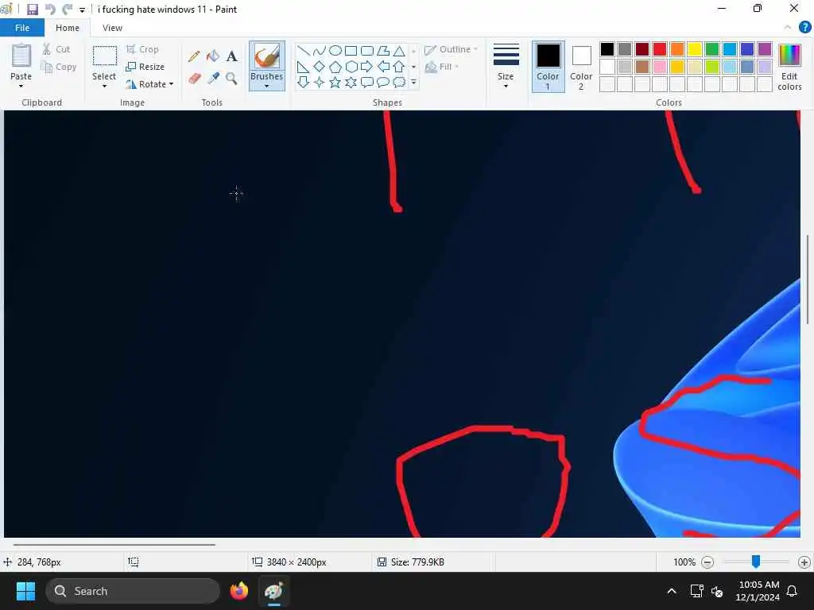Select the Text tool
The image size is (814, 610).
[x=231, y=56]
